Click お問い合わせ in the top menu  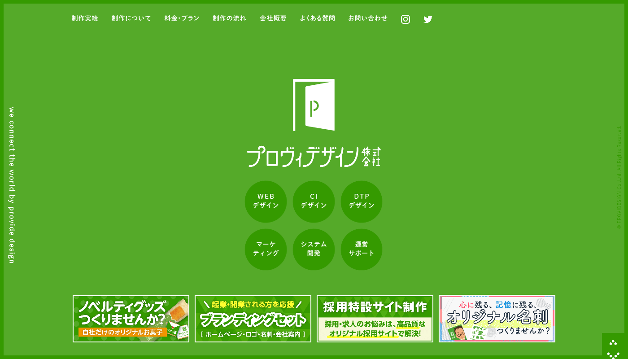pos(368,18)
